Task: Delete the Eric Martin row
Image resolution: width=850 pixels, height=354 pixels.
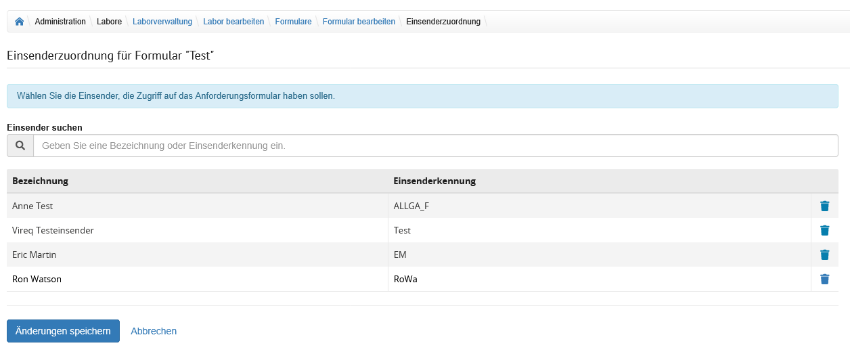Action: click(824, 255)
